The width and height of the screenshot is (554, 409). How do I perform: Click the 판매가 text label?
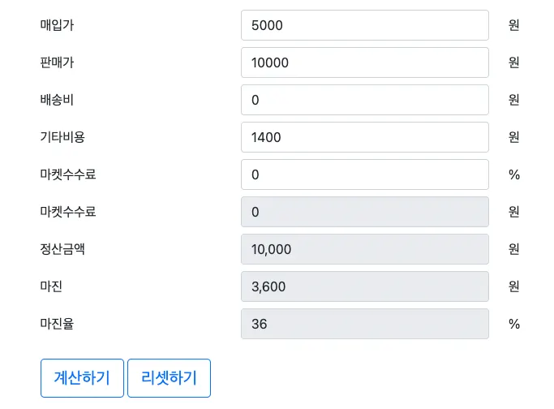tap(57, 62)
